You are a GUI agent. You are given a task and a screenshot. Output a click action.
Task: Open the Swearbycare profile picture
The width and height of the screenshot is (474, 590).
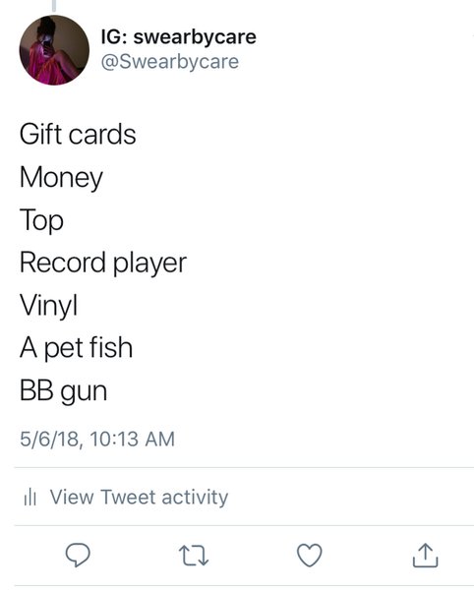tap(54, 50)
